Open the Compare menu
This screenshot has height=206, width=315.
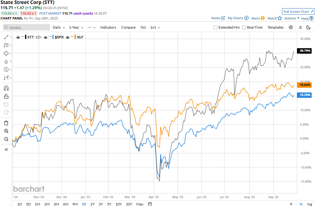[128, 27]
